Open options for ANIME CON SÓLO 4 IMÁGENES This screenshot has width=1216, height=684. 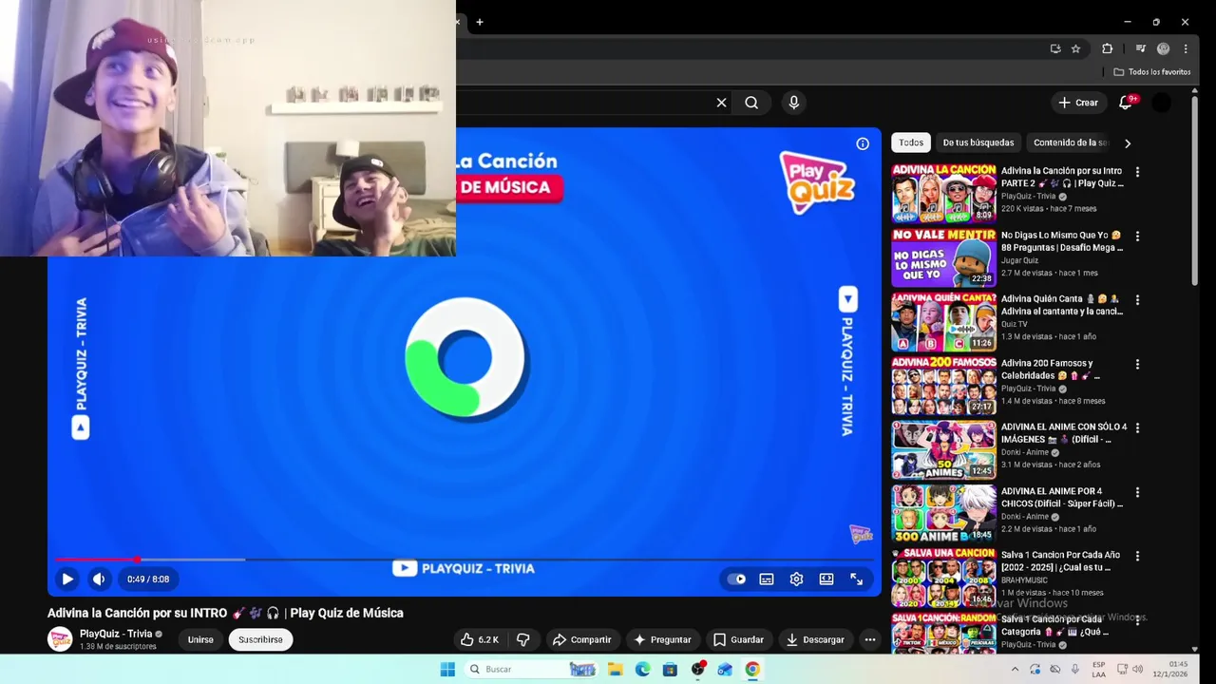[1137, 428]
